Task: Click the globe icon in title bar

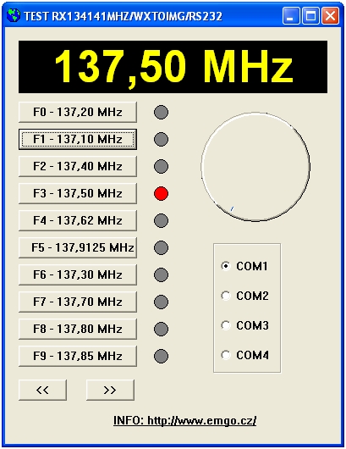Action: 14,15
